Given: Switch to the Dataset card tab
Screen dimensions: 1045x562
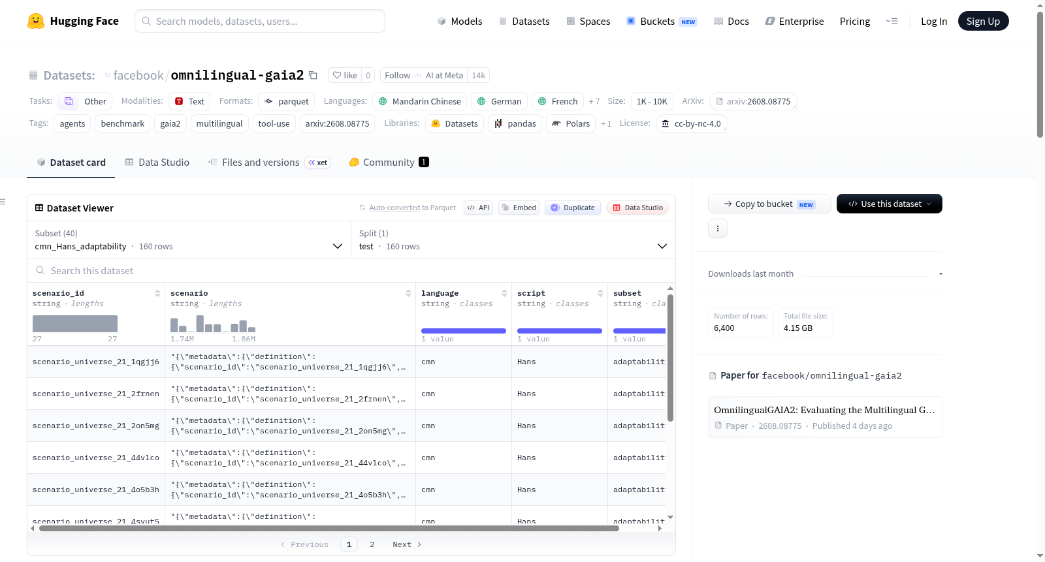Looking at the screenshot, I should click(x=71, y=163).
